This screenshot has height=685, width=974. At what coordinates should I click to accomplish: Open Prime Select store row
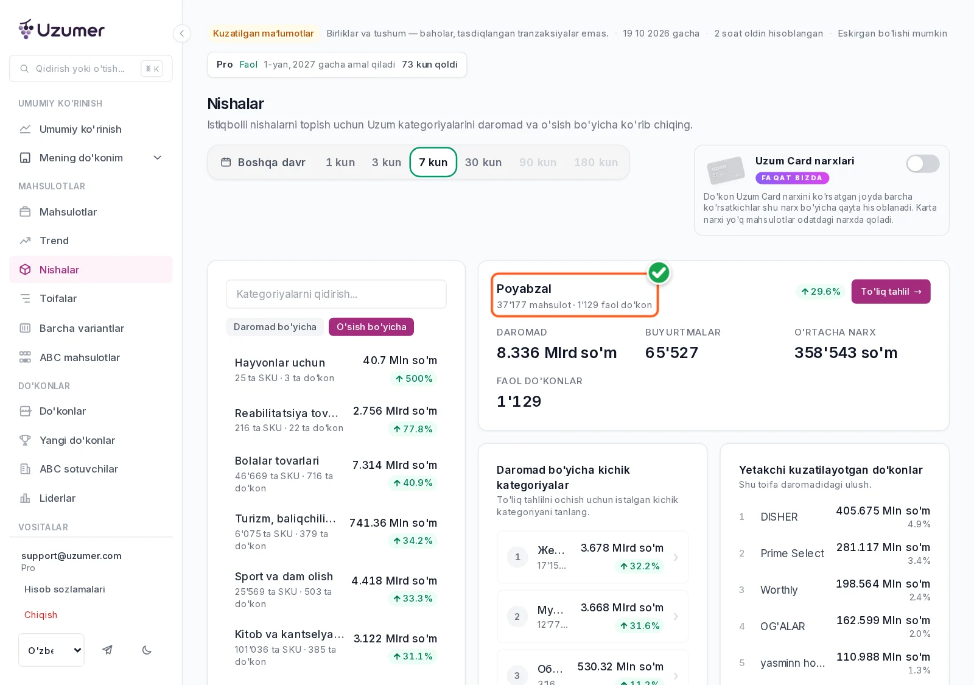[x=835, y=553]
